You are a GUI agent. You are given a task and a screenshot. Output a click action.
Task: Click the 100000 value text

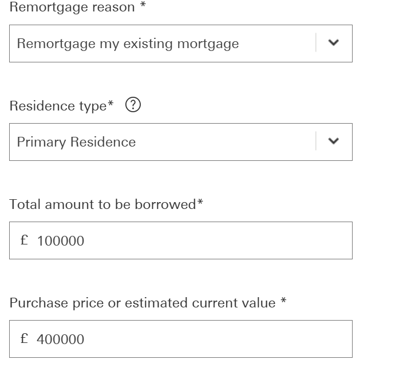point(60,241)
